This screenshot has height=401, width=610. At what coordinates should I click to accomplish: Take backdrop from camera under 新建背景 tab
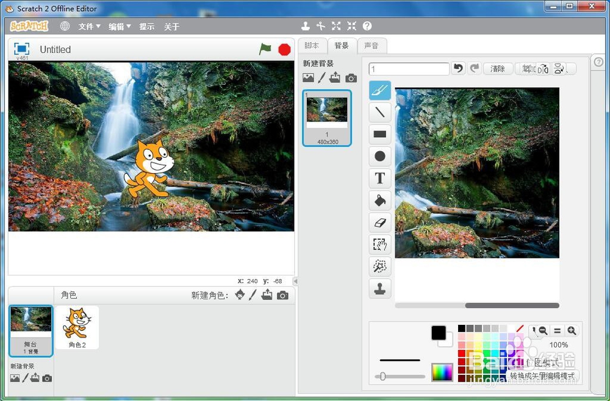coord(351,78)
